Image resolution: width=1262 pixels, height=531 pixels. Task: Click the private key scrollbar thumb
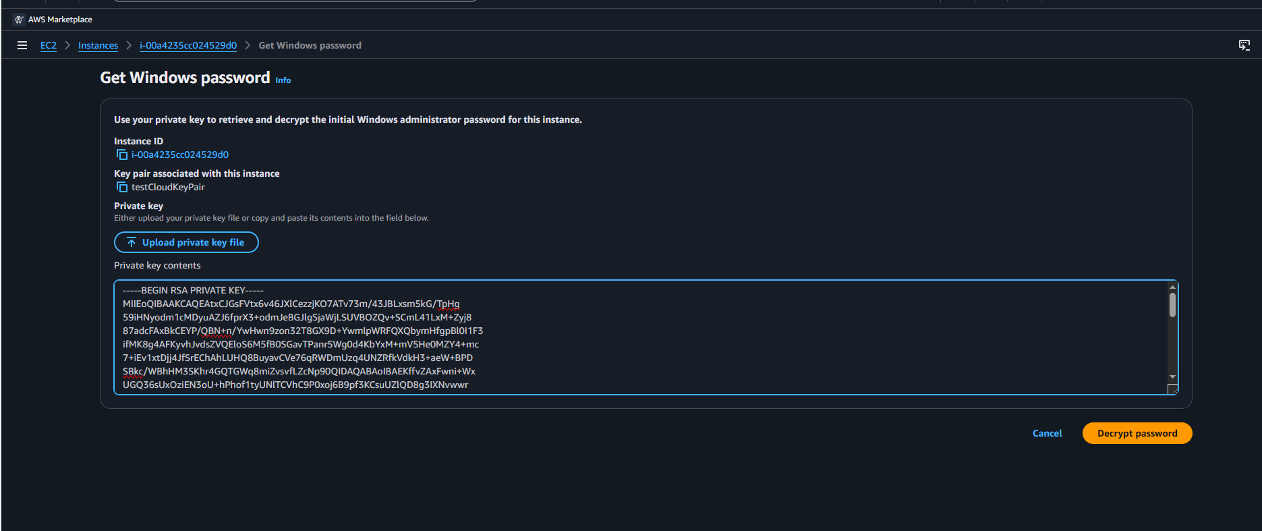(x=1172, y=305)
